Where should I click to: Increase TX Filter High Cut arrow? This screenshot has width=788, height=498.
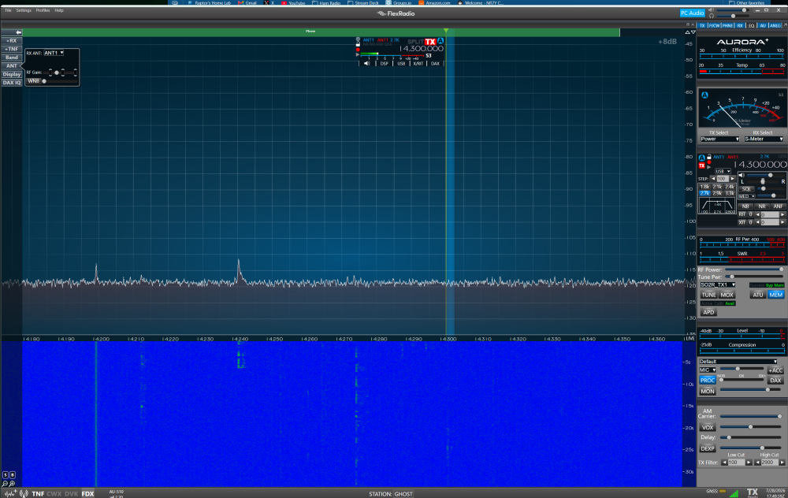pyautogui.click(x=782, y=463)
